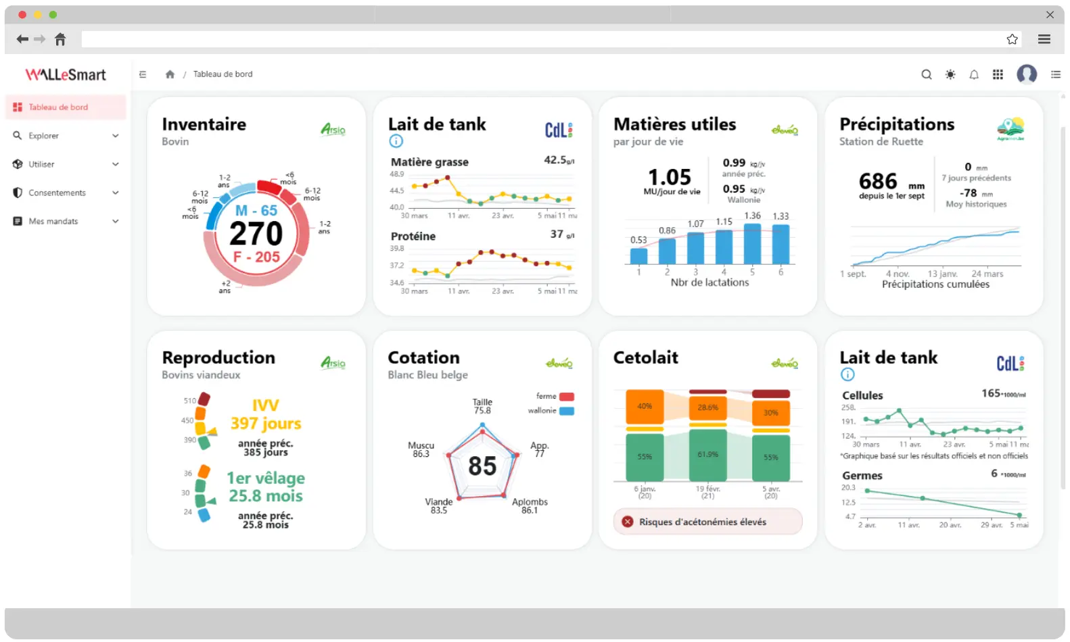Open Mes mandats in the sidebar

(x=53, y=221)
